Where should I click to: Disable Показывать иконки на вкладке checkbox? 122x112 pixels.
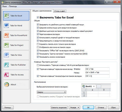point(38,57)
